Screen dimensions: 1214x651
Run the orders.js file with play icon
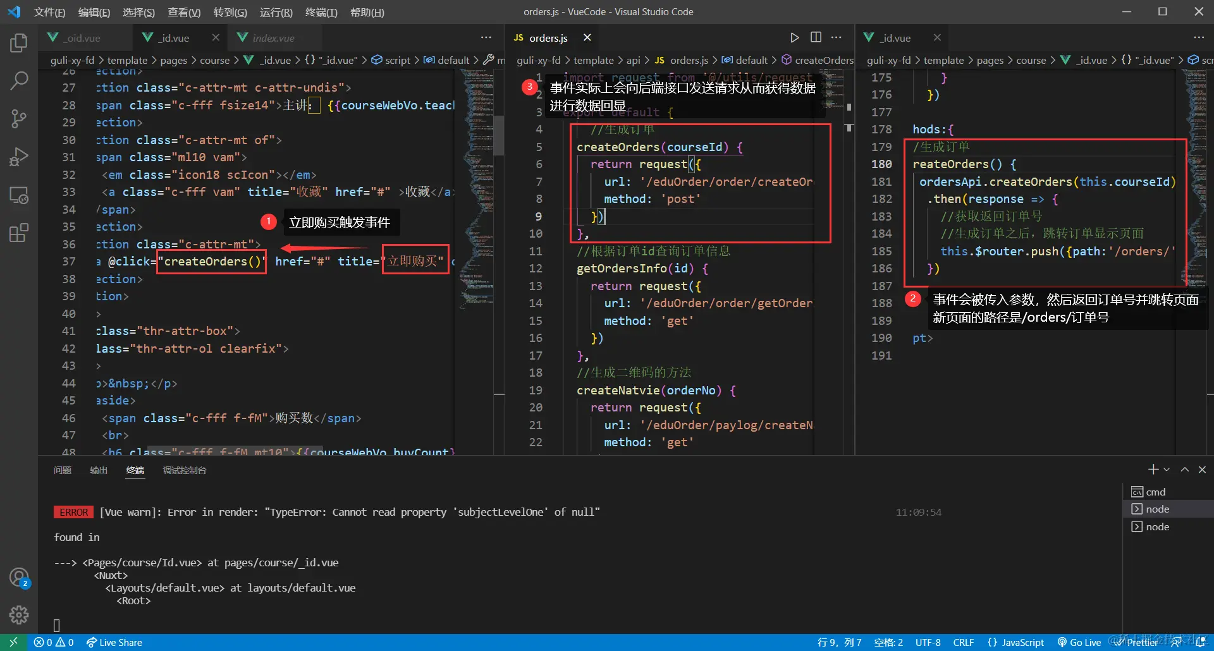click(795, 38)
